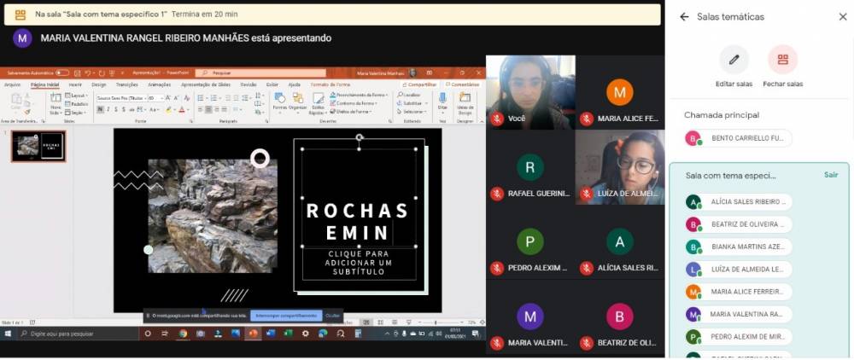Expand the Layout dropdown in Slides group
Screen dimensions: 854x360
(x=77, y=96)
